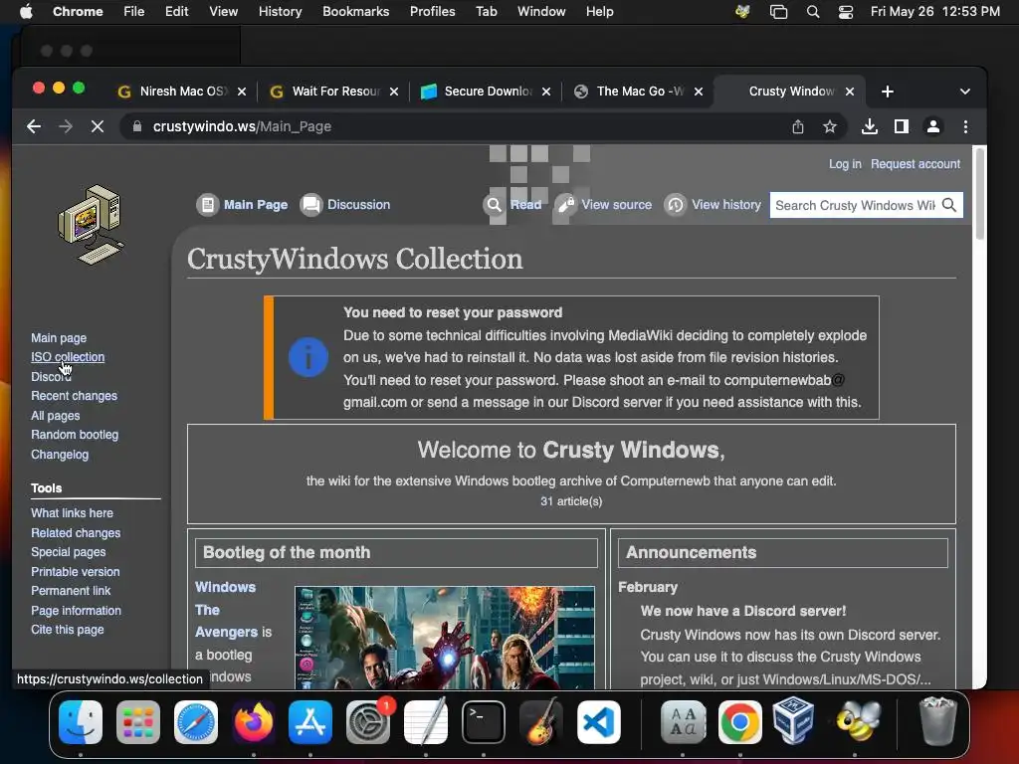Click the browser forward arrow
The height and width of the screenshot is (764, 1019).
pos(65,126)
